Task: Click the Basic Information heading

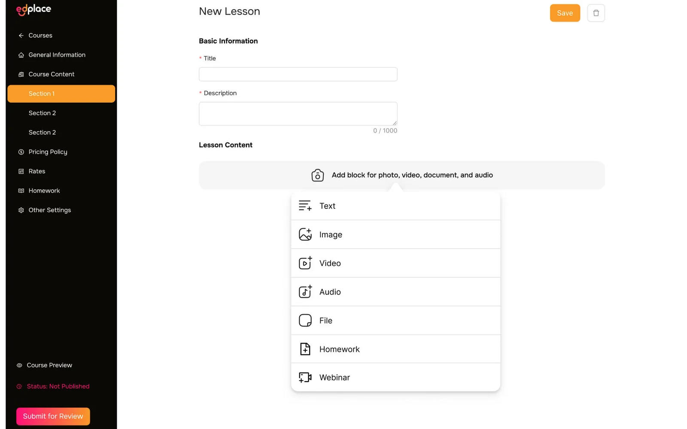Action: click(228, 41)
